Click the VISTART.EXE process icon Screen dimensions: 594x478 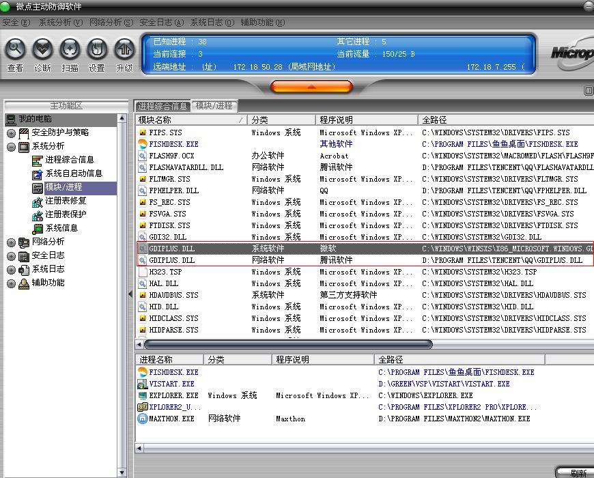(x=143, y=384)
